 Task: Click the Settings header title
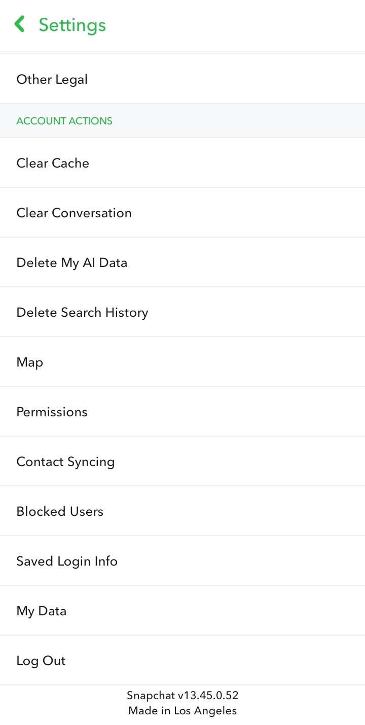72,25
